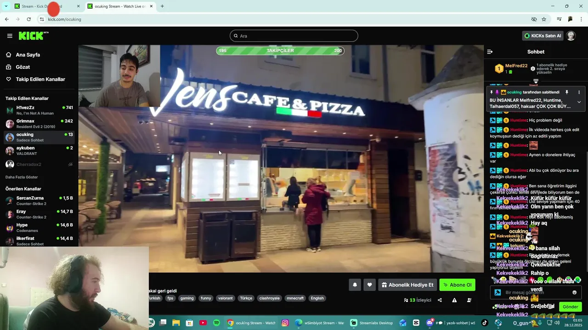588x330 pixels.
Task: Open emoji picker in chat input
Action: coord(574,292)
